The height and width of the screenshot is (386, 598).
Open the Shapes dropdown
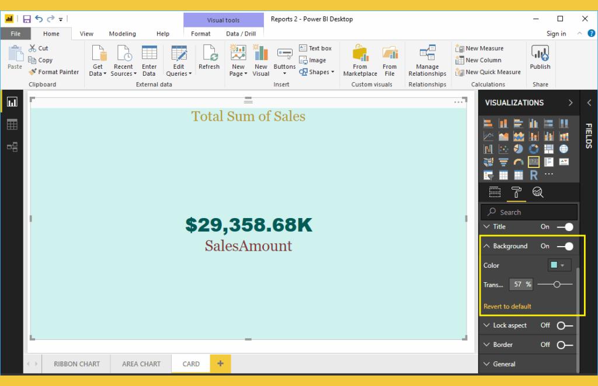317,72
